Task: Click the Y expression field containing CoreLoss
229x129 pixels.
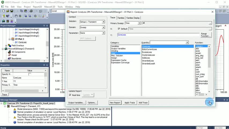Action: pyautogui.click(x=158, y=35)
